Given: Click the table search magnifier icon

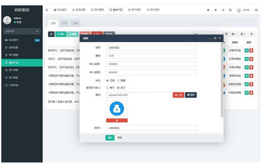Looking at the screenshot, I should [251, 34].
